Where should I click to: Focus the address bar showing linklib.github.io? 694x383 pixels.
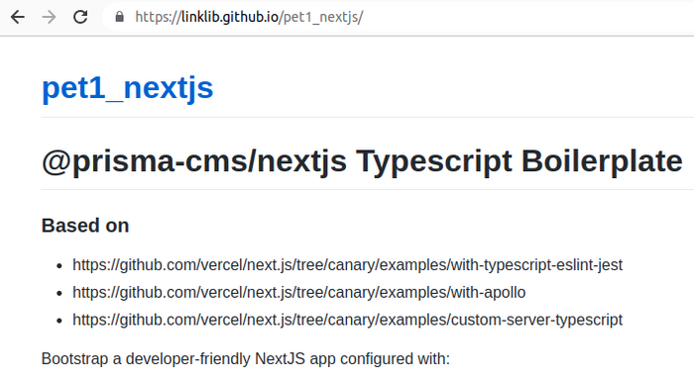tap(399, 17)
